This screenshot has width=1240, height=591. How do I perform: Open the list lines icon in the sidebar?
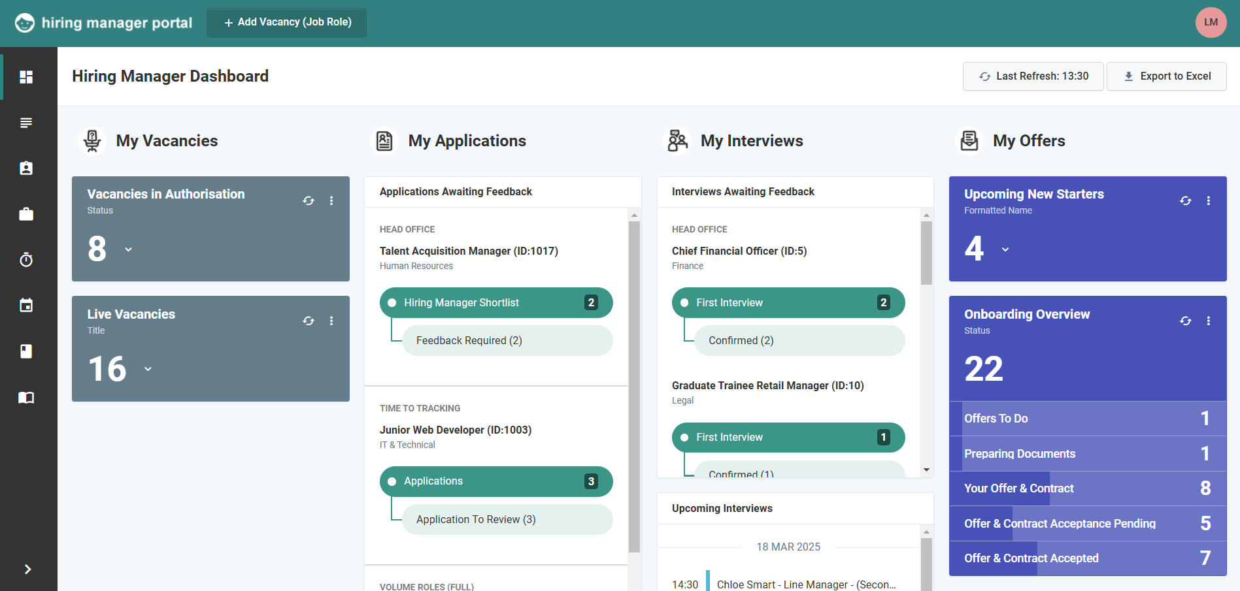[26, 123]
